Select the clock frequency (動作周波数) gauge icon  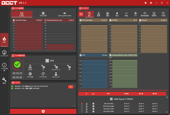pos(145,14)
